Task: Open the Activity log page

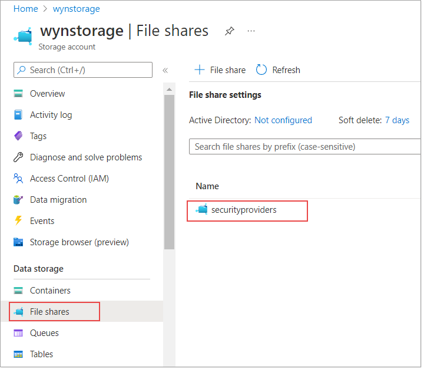Action: click(51, 115)
